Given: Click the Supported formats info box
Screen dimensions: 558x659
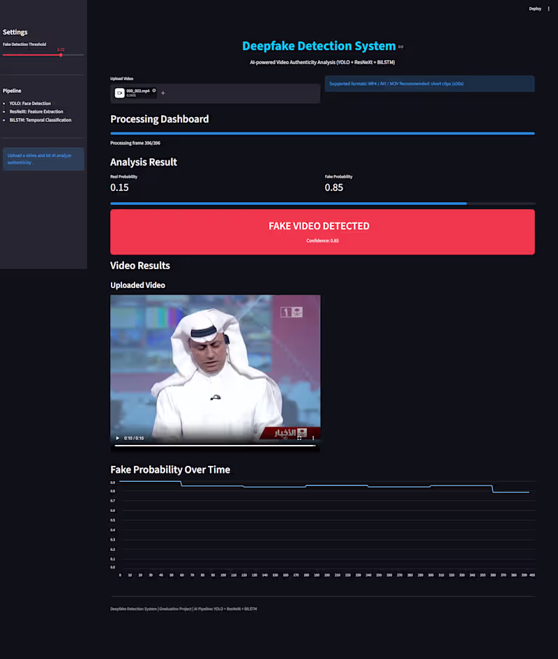Looking at the screenshot, I should point(430,84).
